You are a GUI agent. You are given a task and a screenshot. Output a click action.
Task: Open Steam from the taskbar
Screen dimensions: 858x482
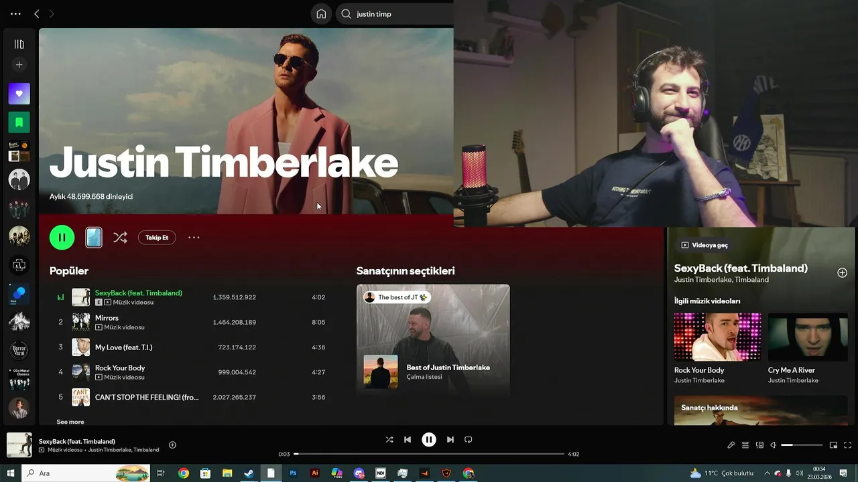249,473
